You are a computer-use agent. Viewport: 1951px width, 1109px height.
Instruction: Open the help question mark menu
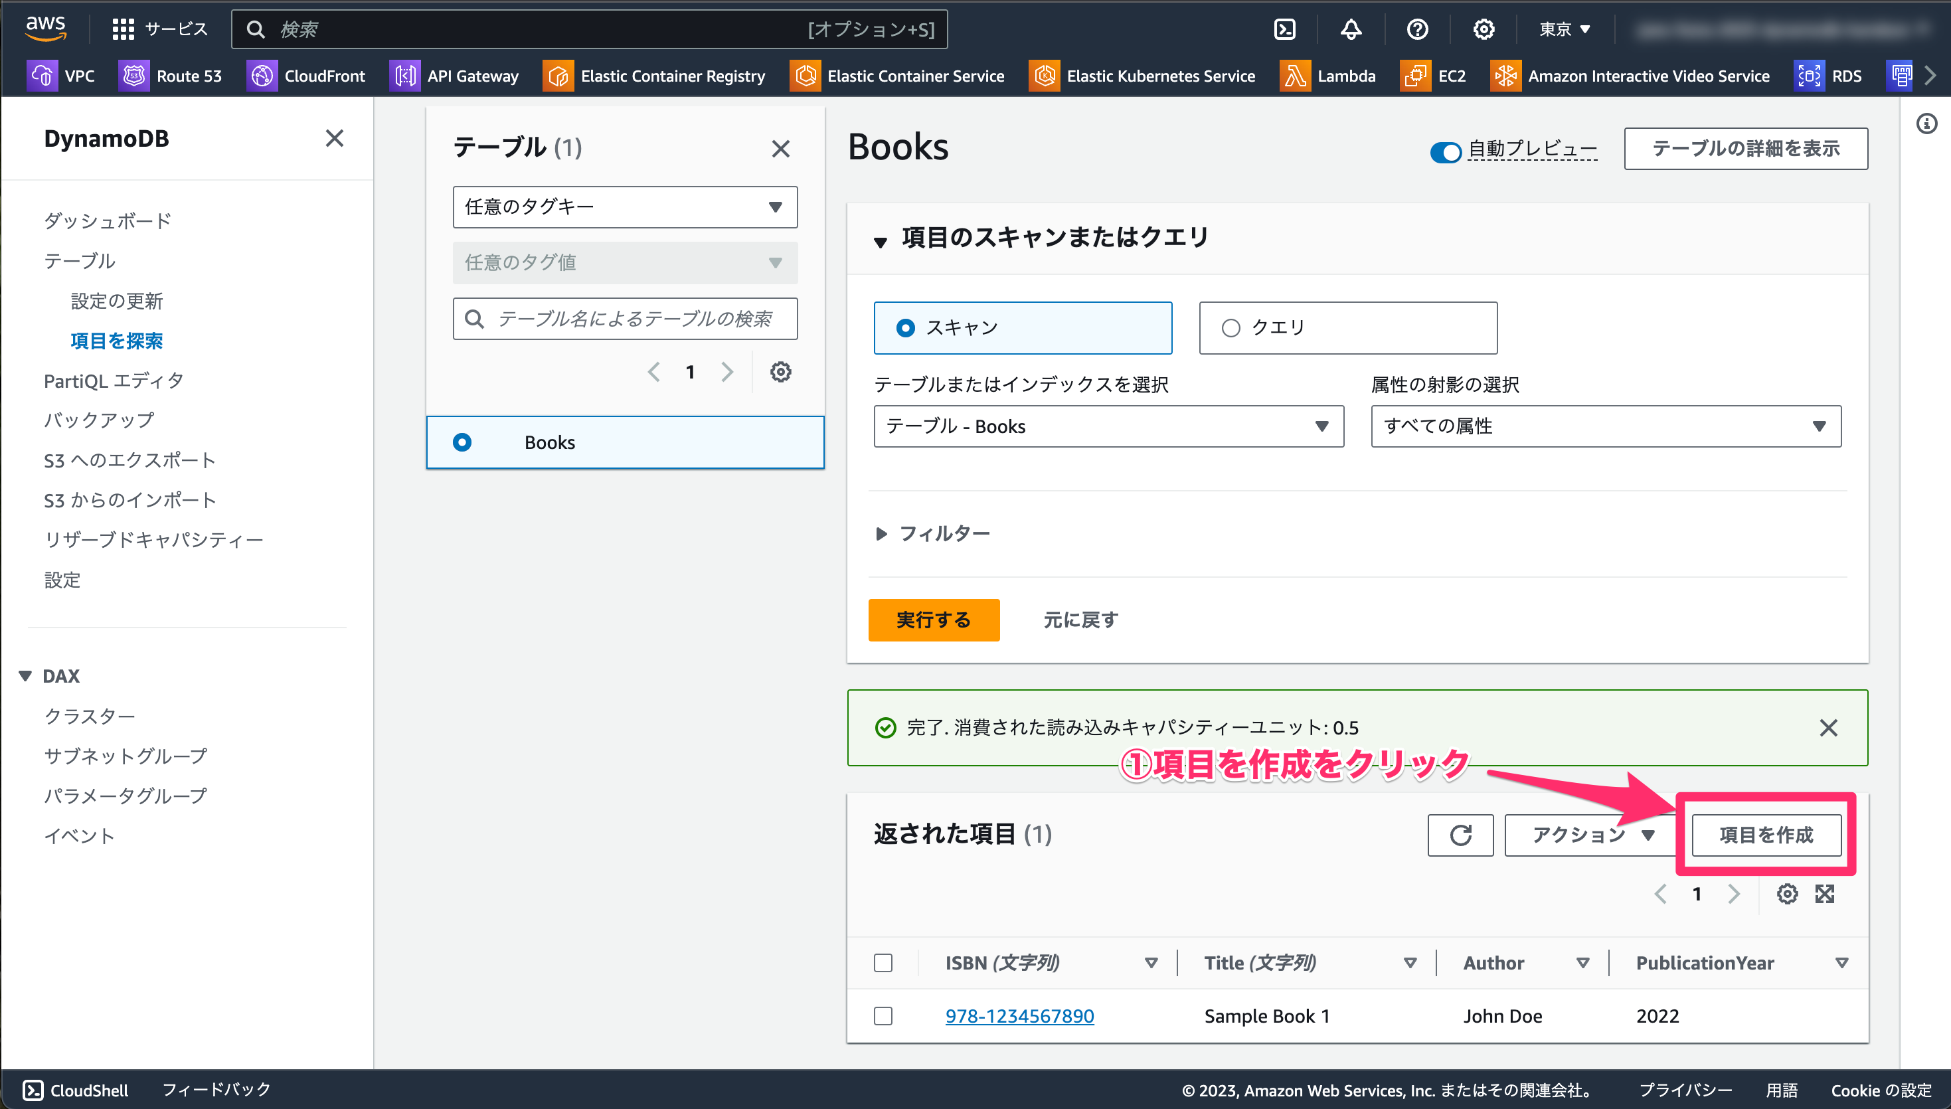pyautogui.click(x=1417, y=29)
